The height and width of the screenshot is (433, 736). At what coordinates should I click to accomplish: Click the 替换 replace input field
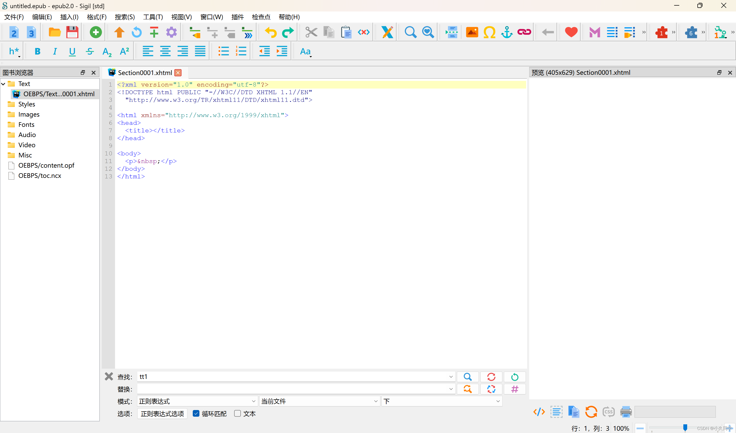tap(292, 389)
